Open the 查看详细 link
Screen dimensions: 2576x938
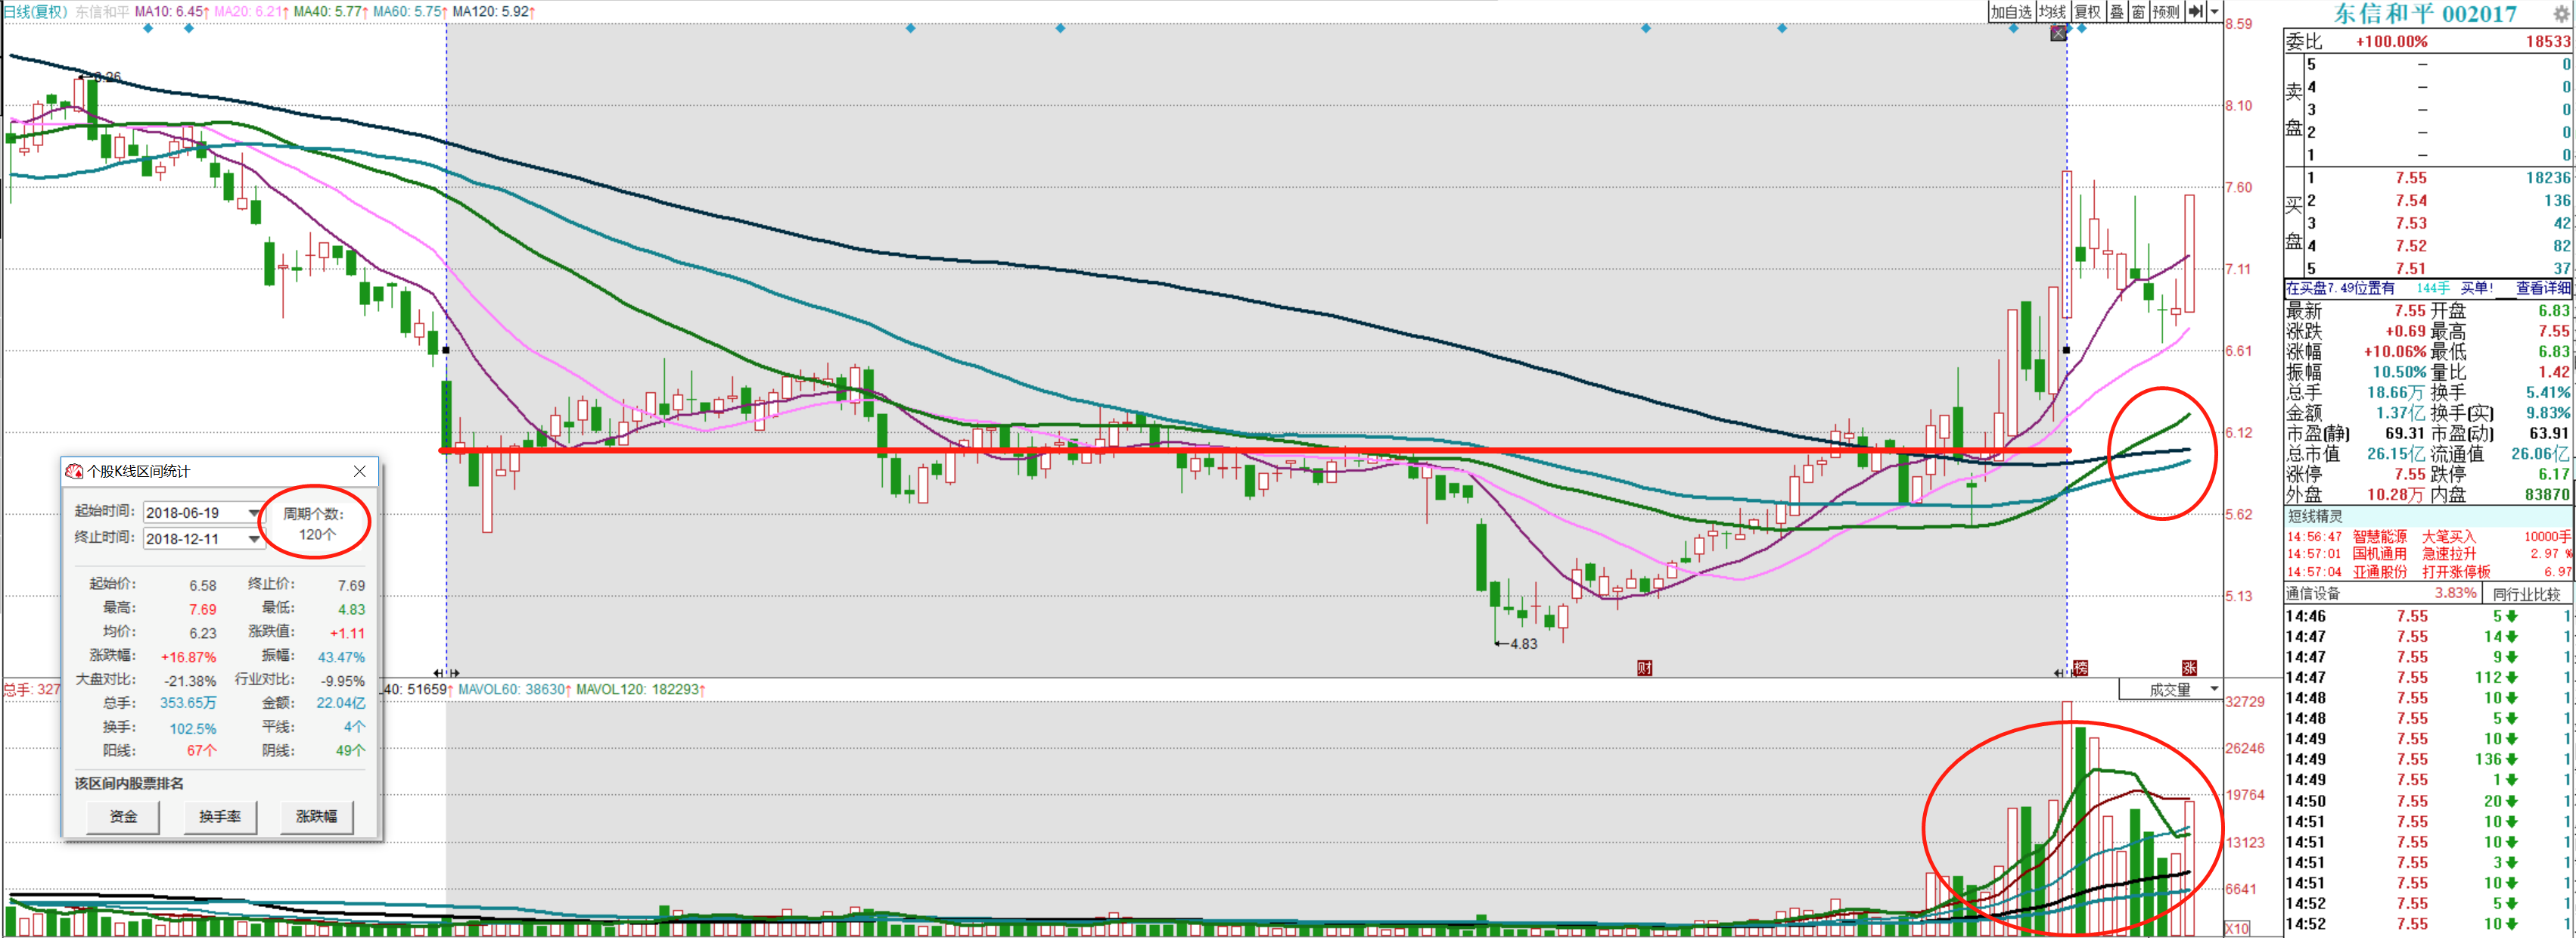click(x=2542, y=288)
